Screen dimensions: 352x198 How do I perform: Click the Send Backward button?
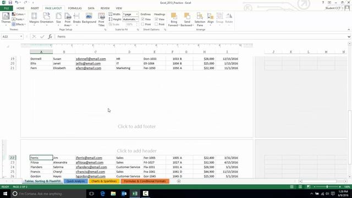187,19
